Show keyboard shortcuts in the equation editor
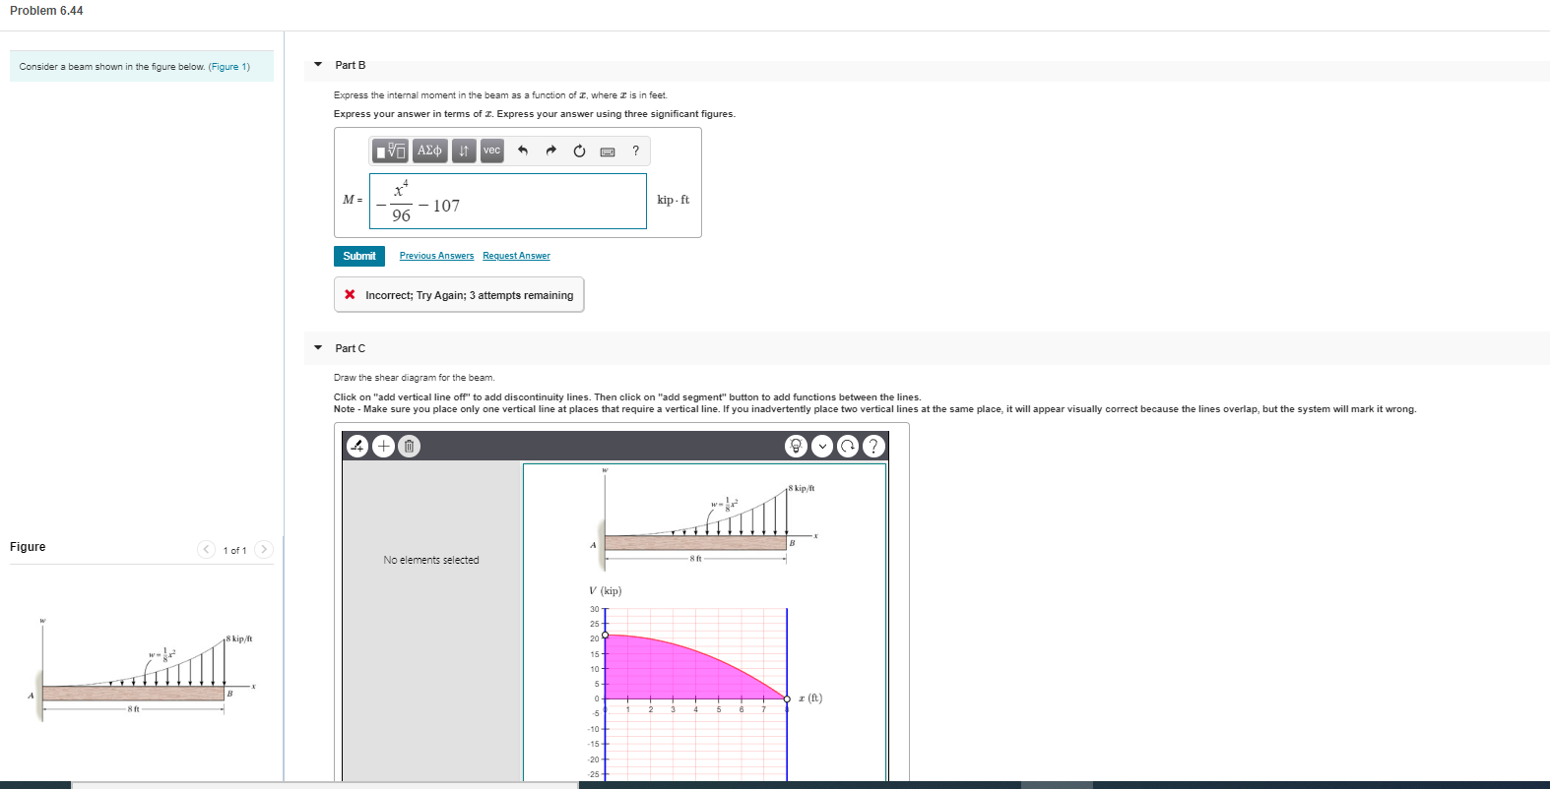 [x=608, y=152]
